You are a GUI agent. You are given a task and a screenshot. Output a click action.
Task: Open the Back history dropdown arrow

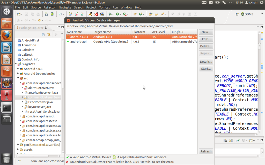point(42,20)
